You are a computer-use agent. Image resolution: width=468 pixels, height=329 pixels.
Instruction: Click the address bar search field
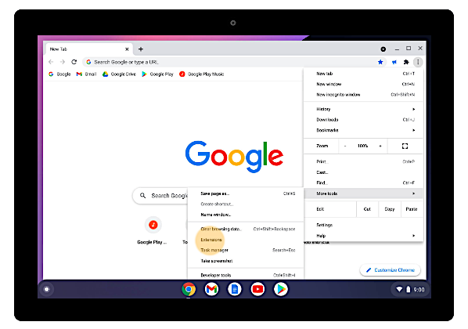pos(232,62)
